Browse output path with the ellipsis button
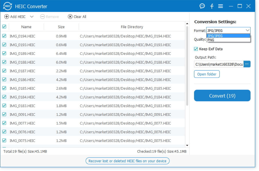The image size is (259, 171). pos(247,64)
